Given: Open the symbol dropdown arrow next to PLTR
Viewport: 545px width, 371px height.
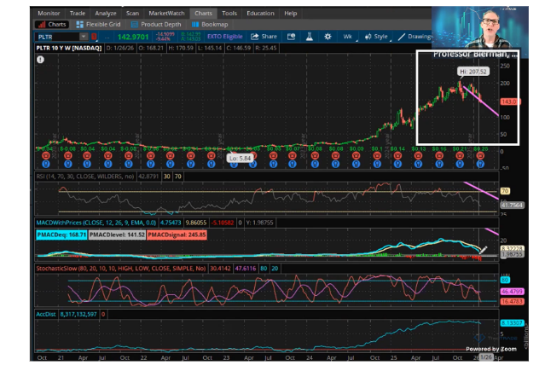Looking at the screenshot, I should (84, 37).
